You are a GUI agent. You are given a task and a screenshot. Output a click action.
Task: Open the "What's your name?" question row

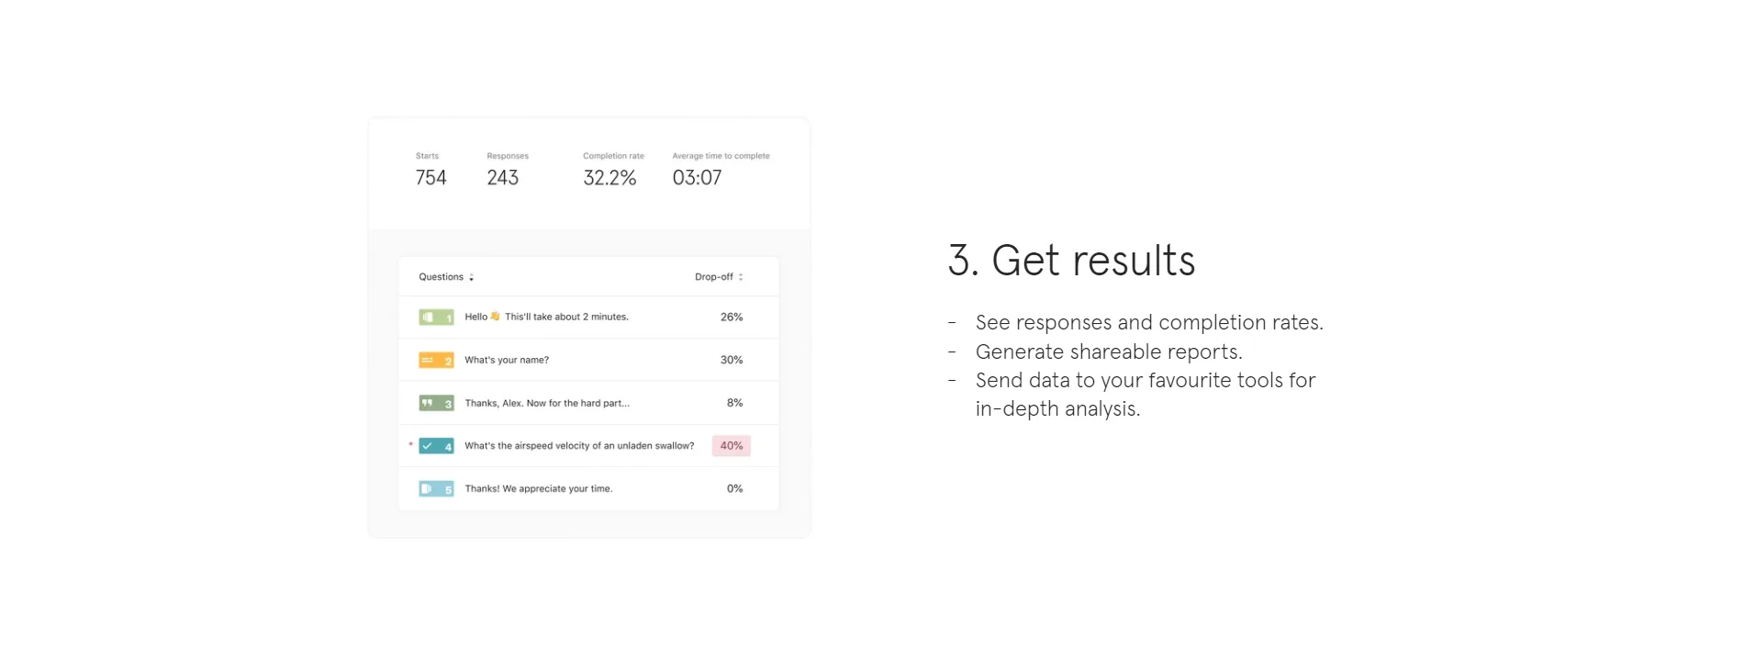[x=588, y=360]
